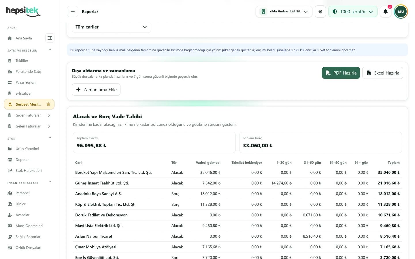
Task: Click the hepsitek logo
Action: click(23, 12)
